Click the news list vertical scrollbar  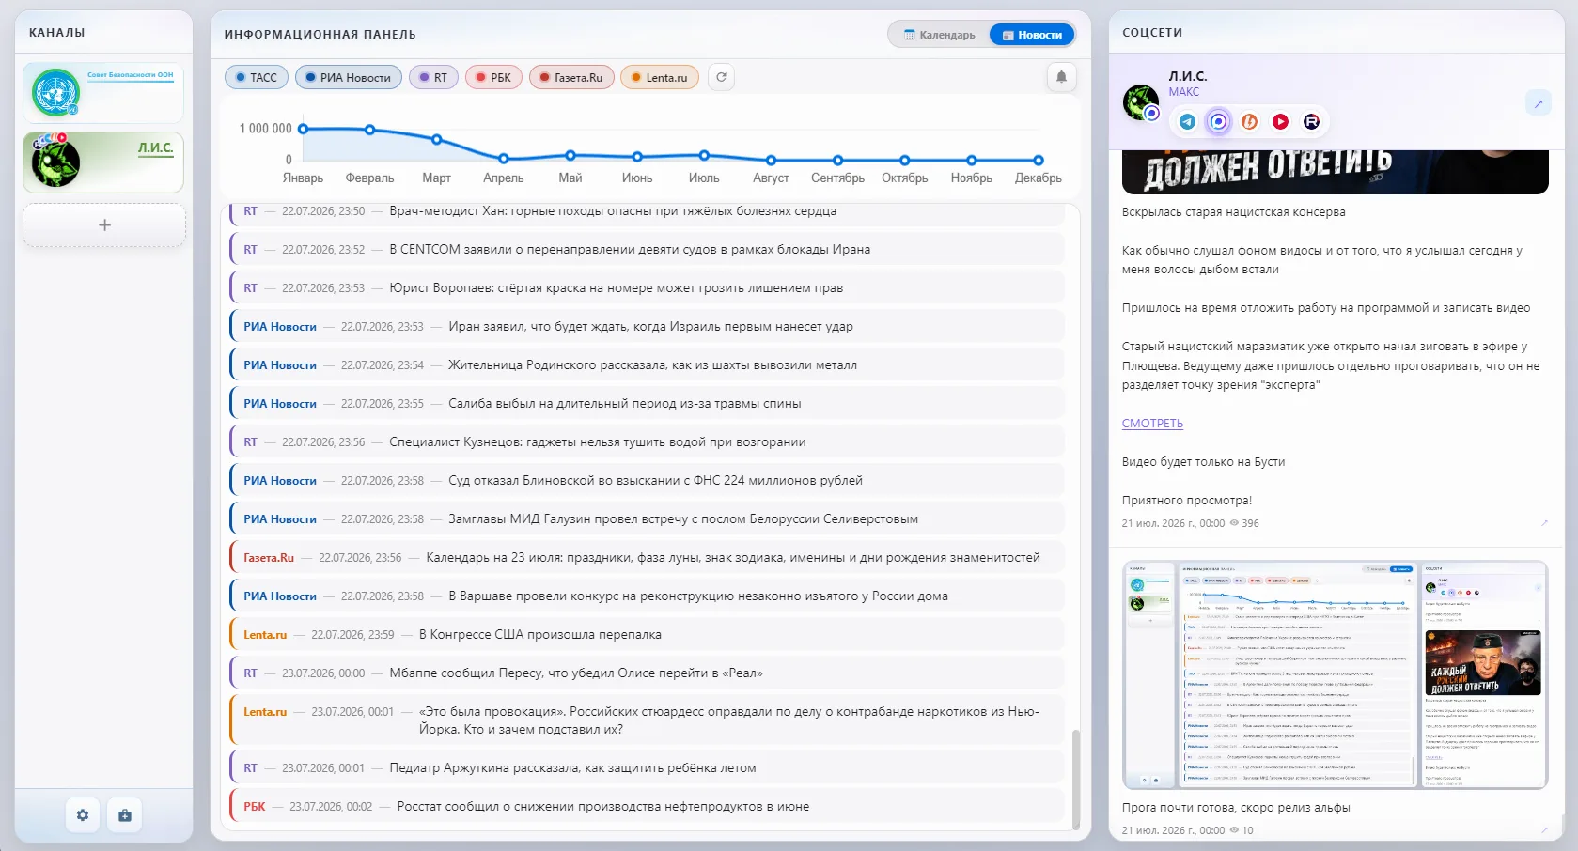[1076, 778]
